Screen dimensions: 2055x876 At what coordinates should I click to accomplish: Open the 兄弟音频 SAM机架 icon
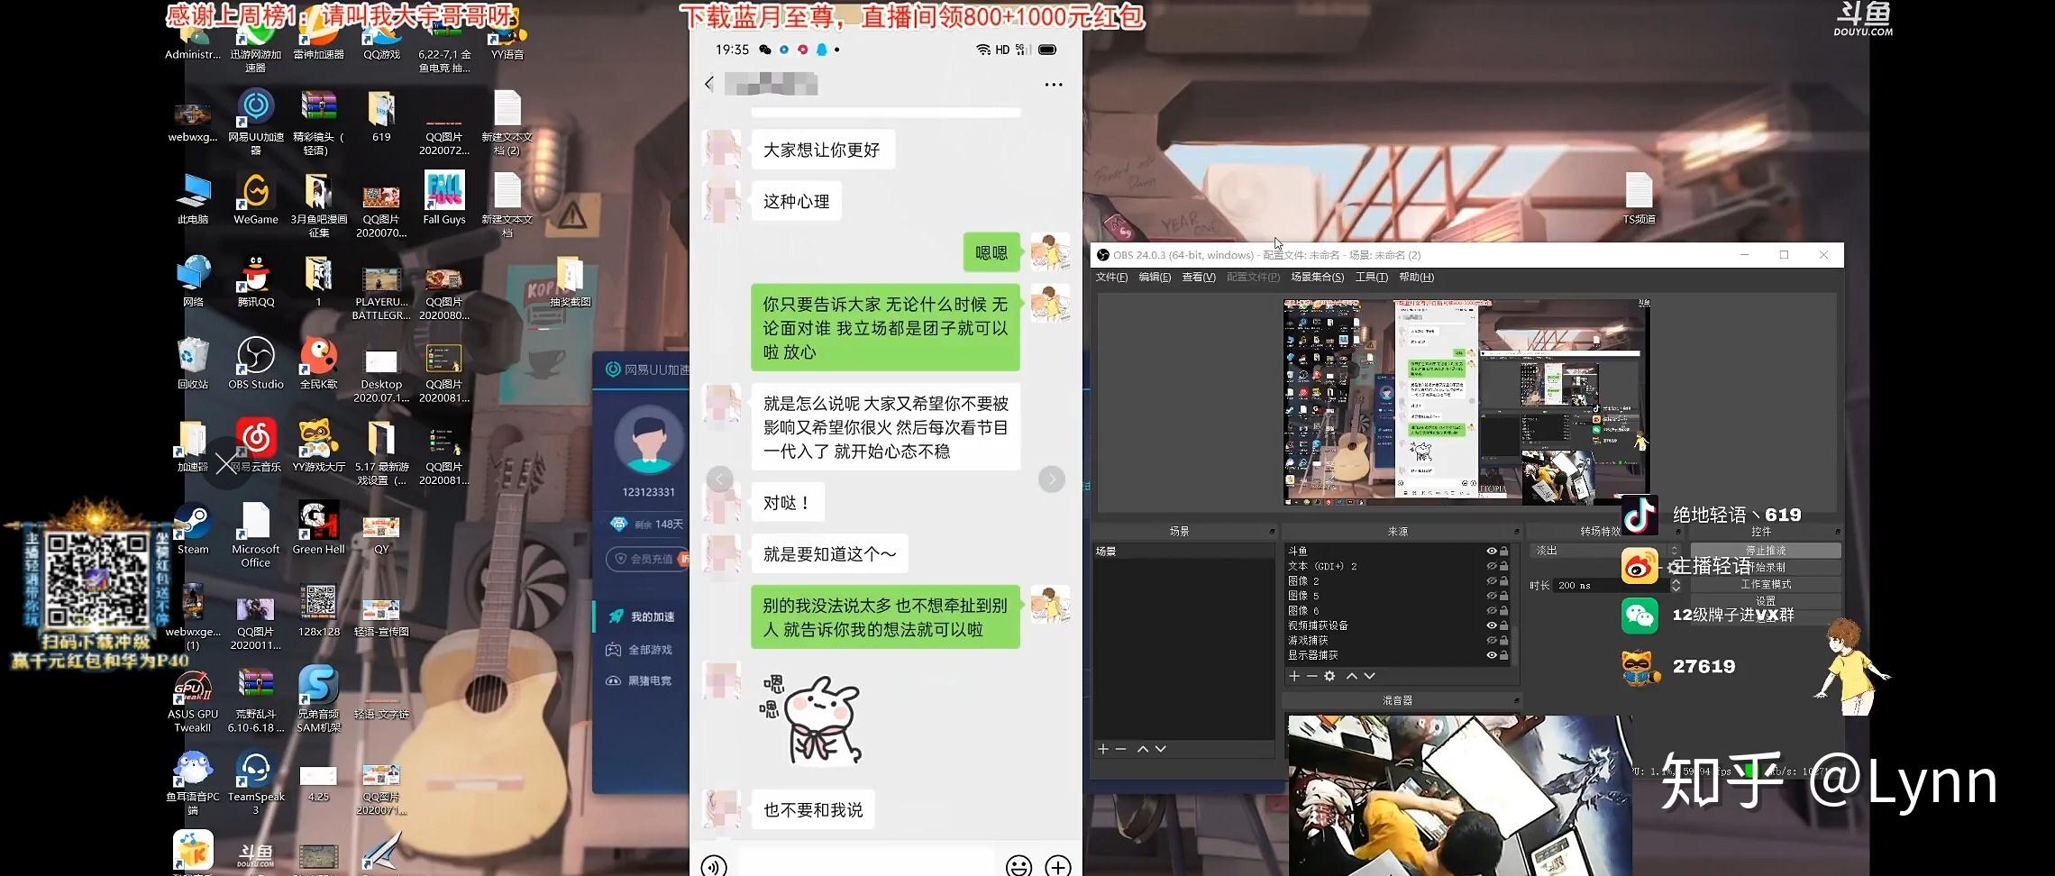click(319, 699)
